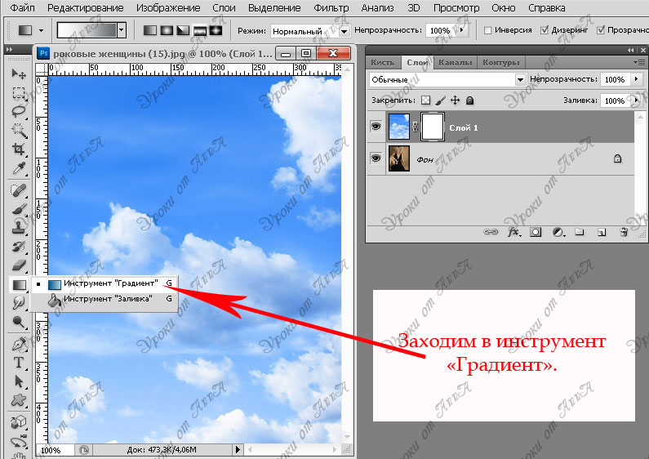Screen dimensions: 649x459
Task: Enable the Инверсия checkbox
Action: tap(487, 30)
